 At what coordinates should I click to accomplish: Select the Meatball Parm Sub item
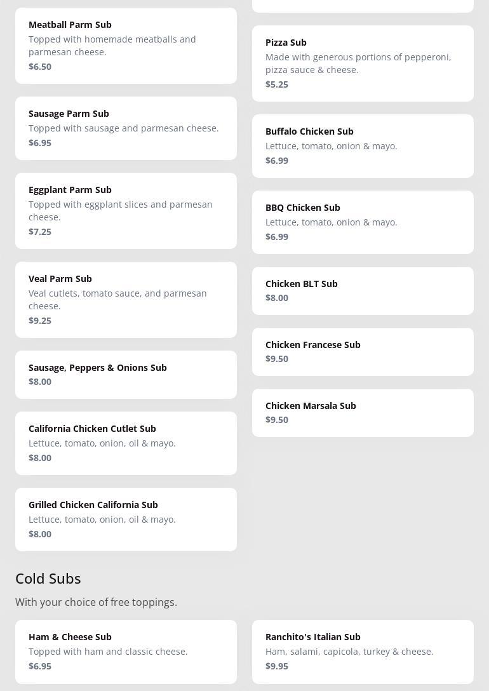(126, 46)
